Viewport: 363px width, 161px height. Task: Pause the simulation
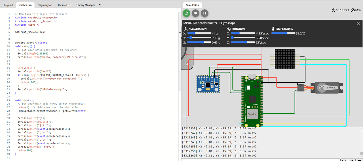[x=204, y=13]
